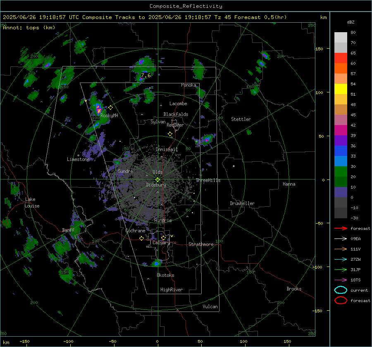Screen dimensions: 372x347
Task: Click the Composite_Reflectivity title
Action: 186,6
